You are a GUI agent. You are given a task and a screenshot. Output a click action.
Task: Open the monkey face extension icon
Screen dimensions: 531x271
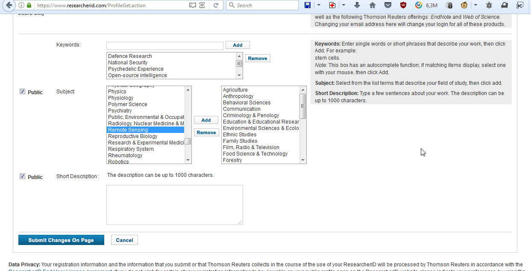464,5
